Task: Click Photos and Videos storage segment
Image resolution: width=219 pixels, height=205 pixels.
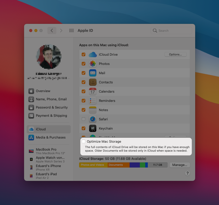Action: (93, 165)
